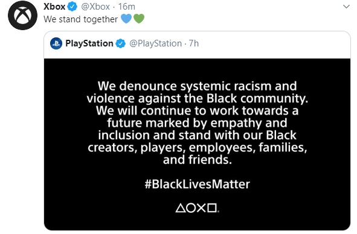The height and width of the screenshot is (234, 357).
Task: Click the "We stand together" tweet text
Action: 80,19
